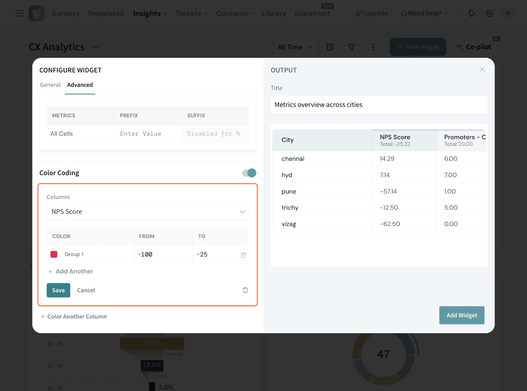Screen dimensions: 527x391
Task: Open the All Time date range dropdown
Action: click(294, 47)
